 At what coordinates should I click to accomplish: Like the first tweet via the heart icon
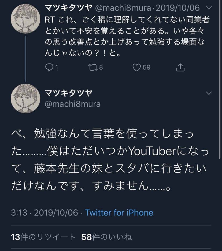(137, 67)
